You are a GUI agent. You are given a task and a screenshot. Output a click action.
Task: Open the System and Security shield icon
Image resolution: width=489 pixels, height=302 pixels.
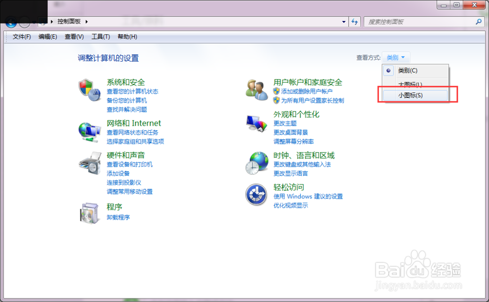point(89,90)
